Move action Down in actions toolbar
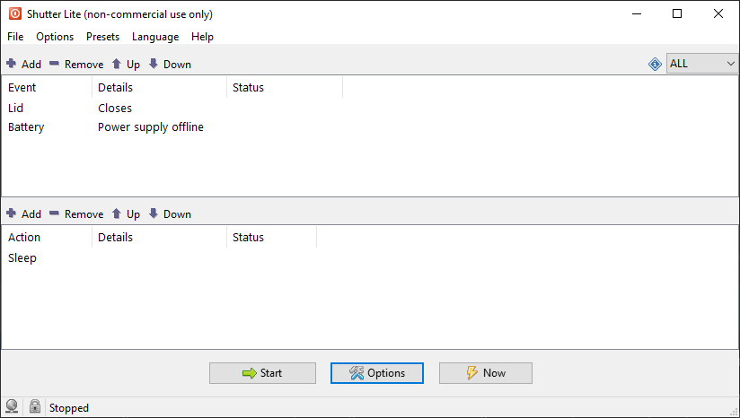The height and width of the screenshot is (418, 740). (170, 214)
